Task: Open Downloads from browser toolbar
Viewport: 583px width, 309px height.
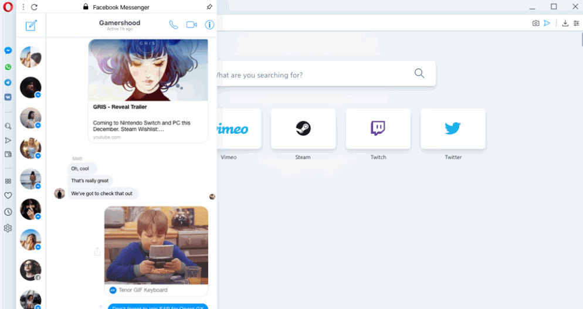Action: pos(565,23)
